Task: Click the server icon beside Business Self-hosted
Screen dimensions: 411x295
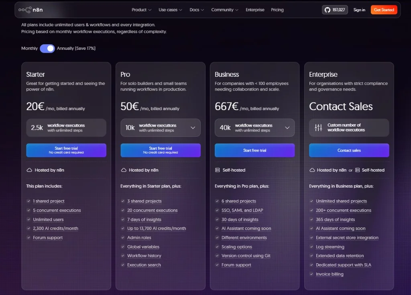Action: tap(217, 170)
